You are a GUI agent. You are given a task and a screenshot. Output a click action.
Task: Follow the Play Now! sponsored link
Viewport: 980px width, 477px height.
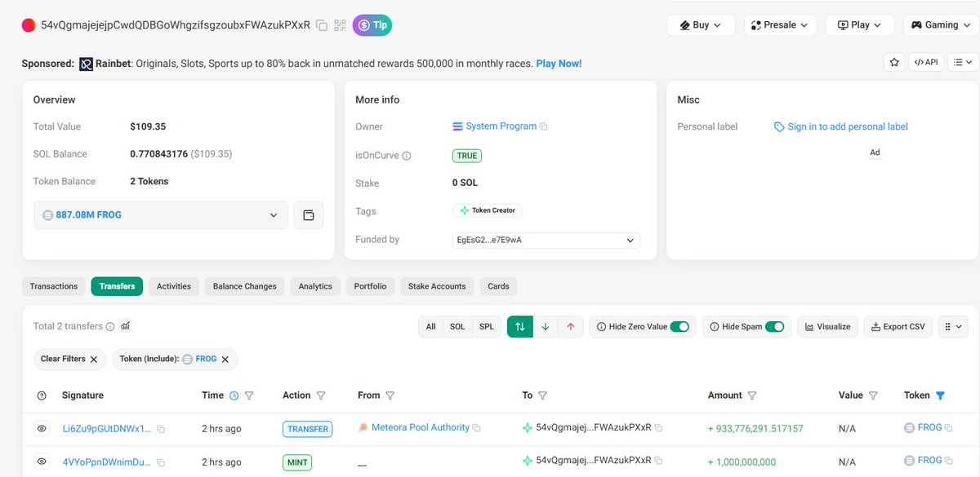559,63
